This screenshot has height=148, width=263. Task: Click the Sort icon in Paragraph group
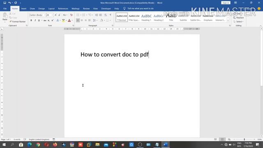(106, 15)
